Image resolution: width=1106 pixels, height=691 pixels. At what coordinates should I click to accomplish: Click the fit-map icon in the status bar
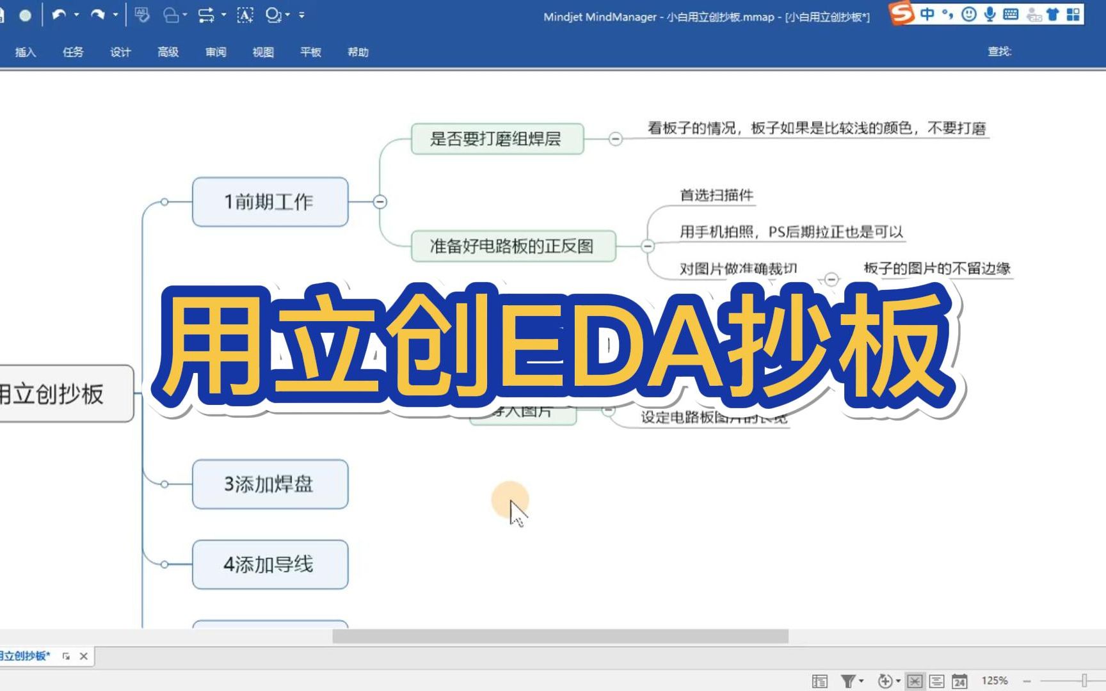[x=915, y=681]
